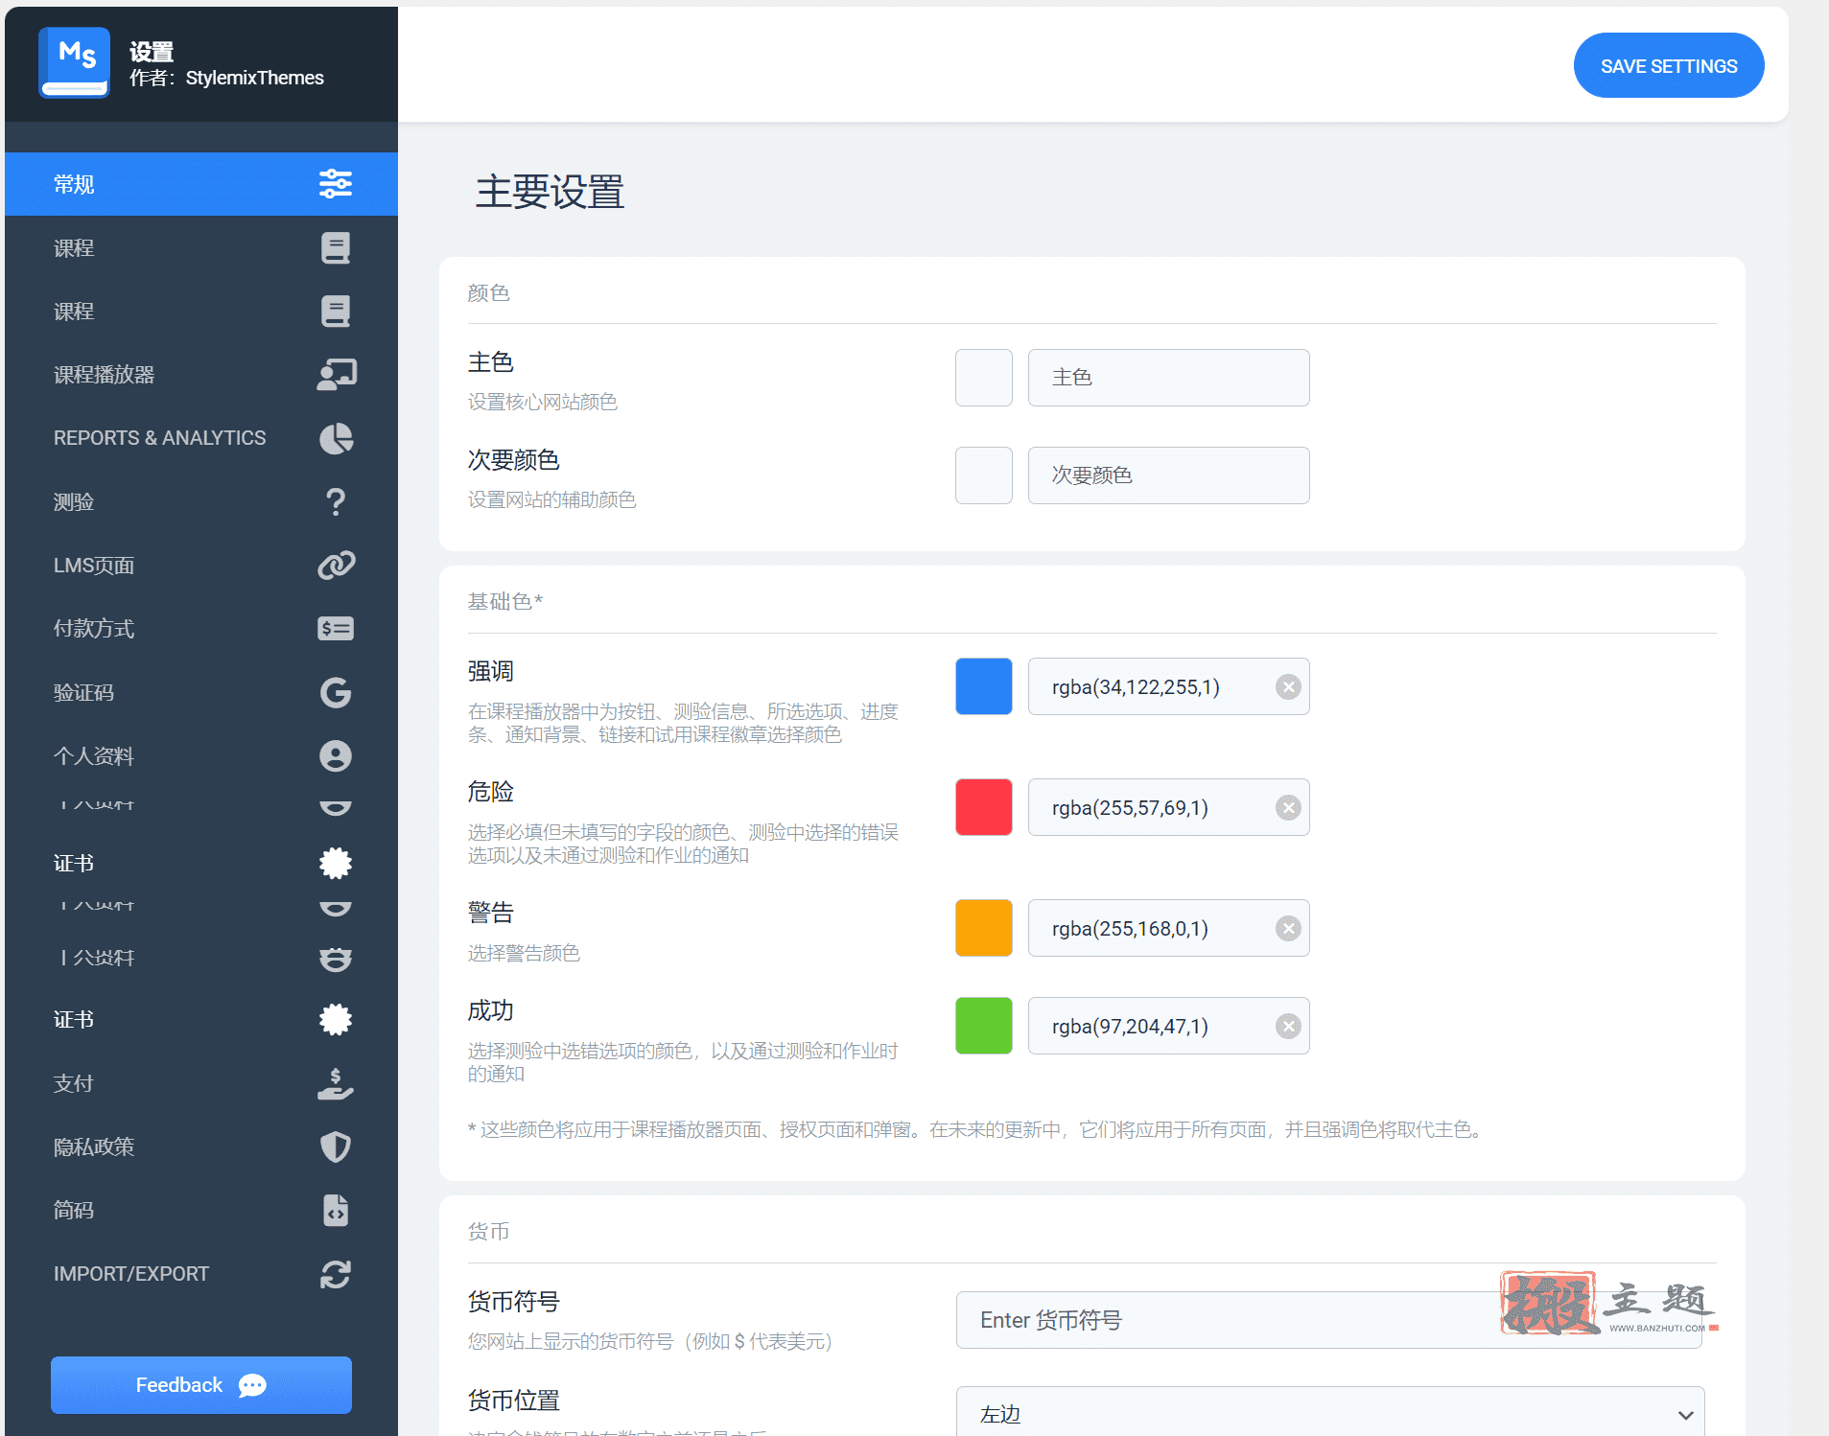Open 简码 via the code file icon

pyautogui.click(x=336, y=1210)
